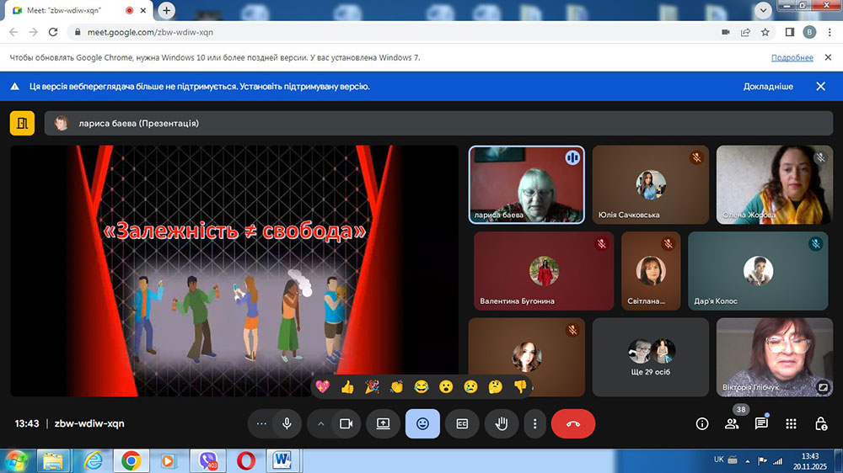
Task: Expand video settings chevron arrow
Action: [320, 423]
